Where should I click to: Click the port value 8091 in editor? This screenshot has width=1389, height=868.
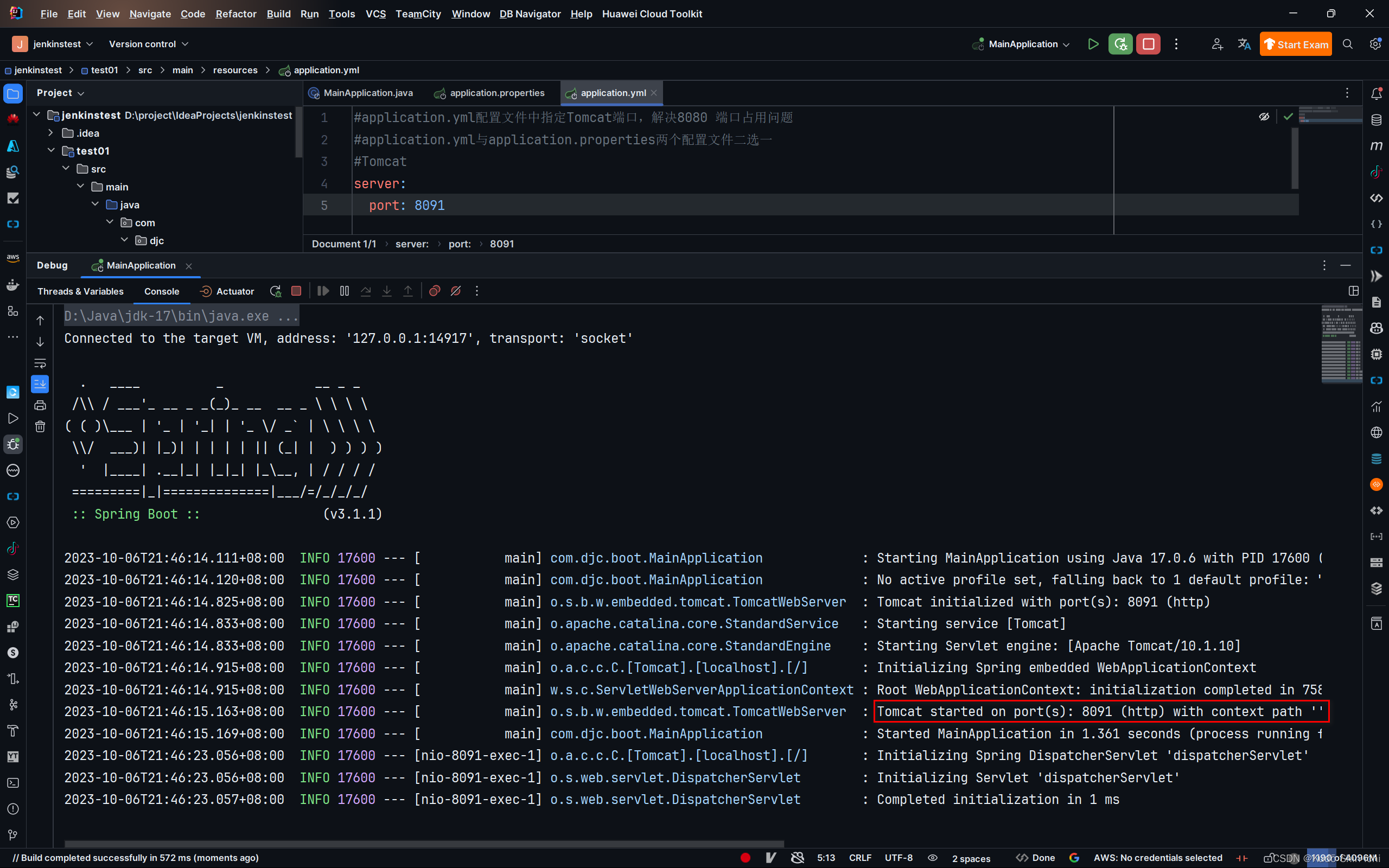429,206
